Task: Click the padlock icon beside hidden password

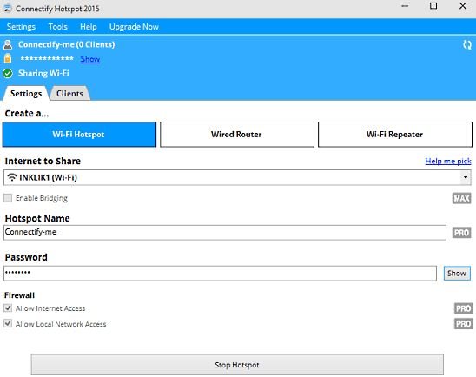Action: tap(8, 58)
